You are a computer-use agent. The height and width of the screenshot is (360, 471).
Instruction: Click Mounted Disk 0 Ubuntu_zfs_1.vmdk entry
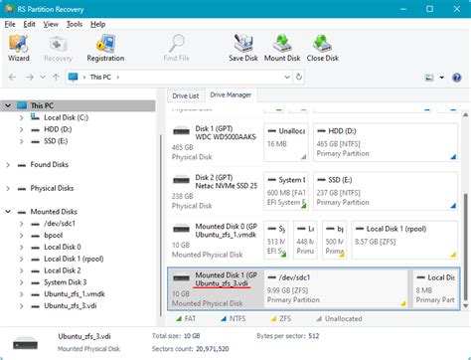(x=215, y=240)
